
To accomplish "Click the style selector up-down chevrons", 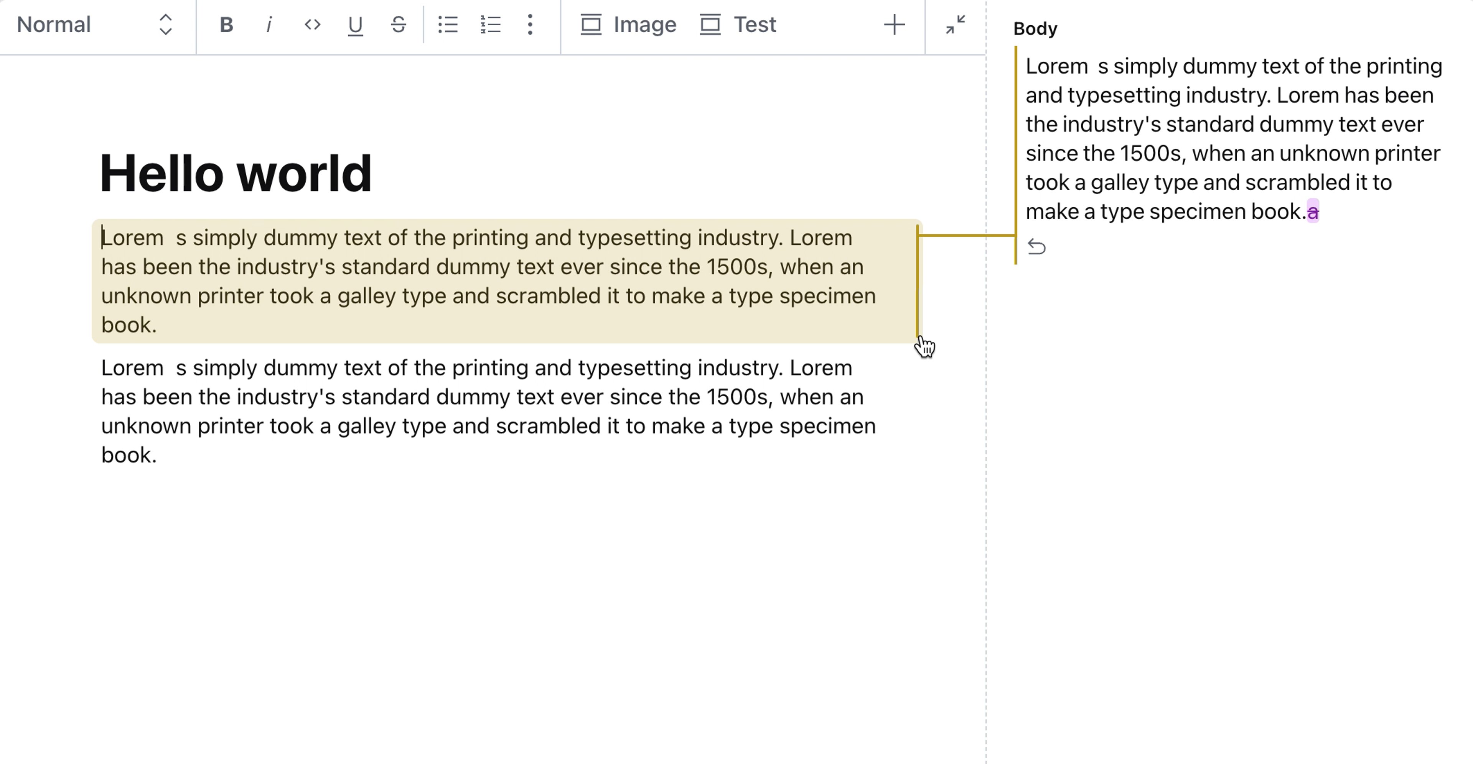I will 166,25.
